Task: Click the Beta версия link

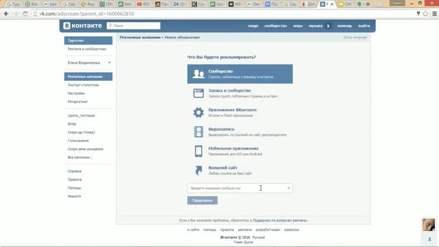Action: point(355,37)
